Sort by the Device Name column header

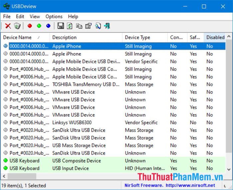pyautogui.click(x=25, y=37)
